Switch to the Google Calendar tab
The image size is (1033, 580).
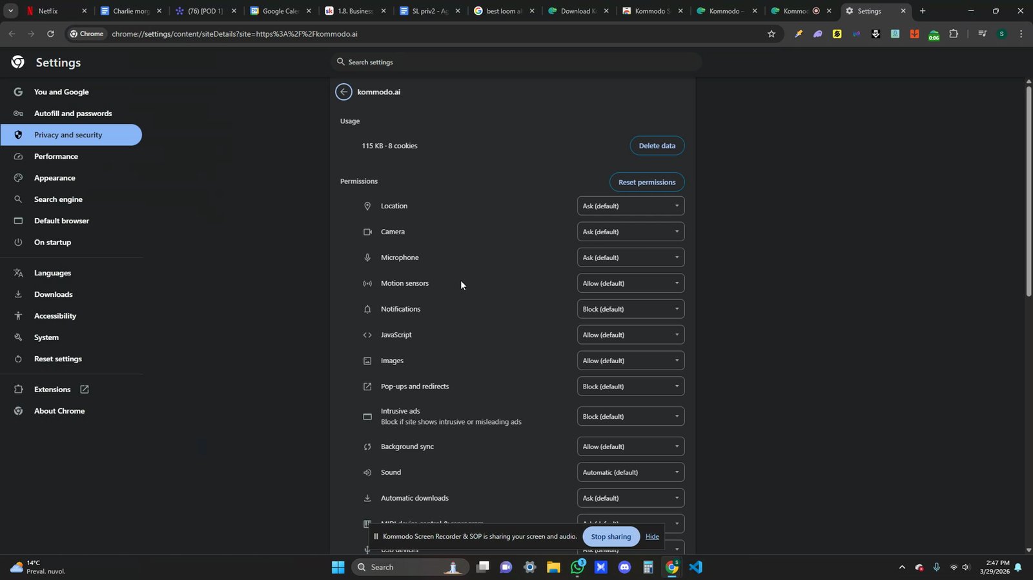280,11
